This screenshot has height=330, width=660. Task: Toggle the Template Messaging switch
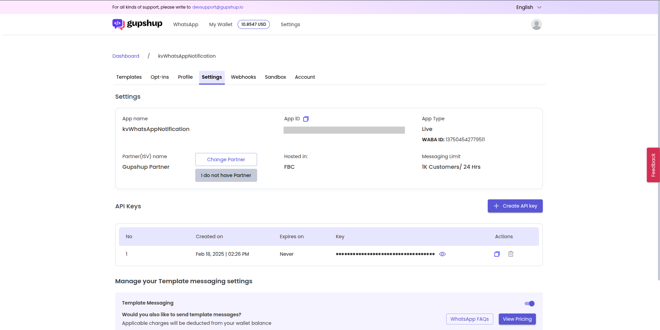pos(529,304)
